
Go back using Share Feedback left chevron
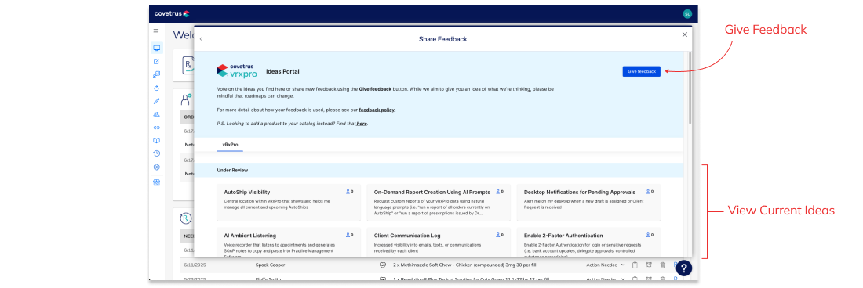pyautogui.click(x=201, y=39)
